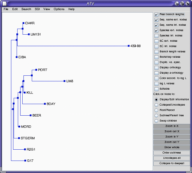Toggle the Editable checkbox
This screenshot has height=173, width=192.
tap(156, 89)
